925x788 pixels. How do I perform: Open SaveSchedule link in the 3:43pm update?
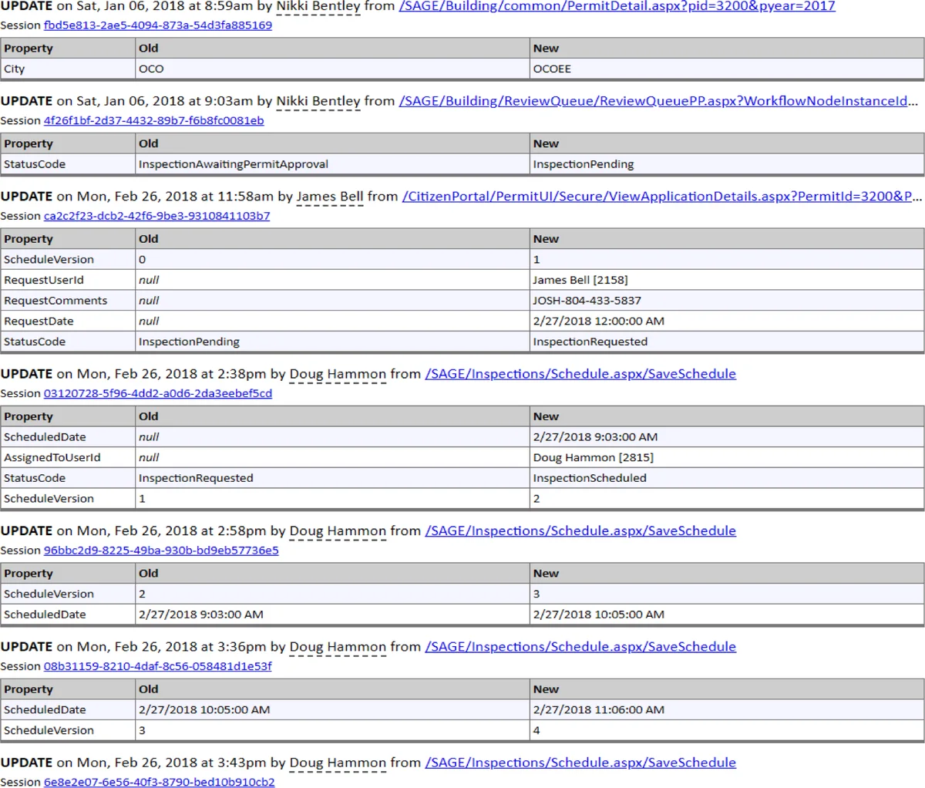coord(580,763)
